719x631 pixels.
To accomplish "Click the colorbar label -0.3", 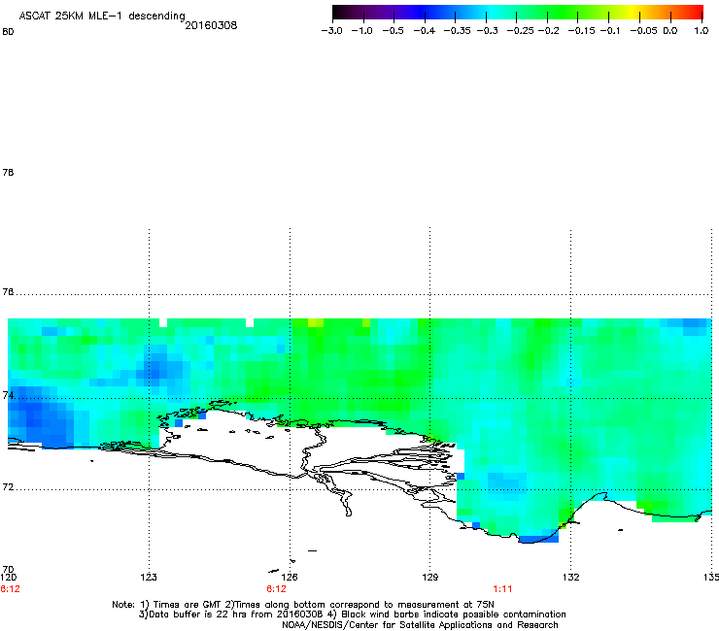I will (x=487, y=31).
